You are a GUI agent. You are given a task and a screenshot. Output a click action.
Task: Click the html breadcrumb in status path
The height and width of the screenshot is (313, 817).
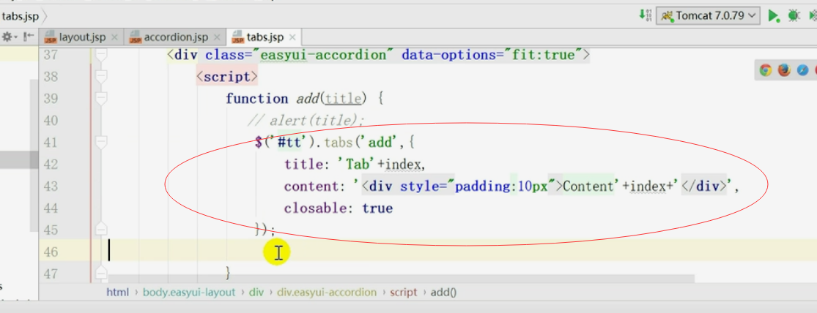[117, 293]
